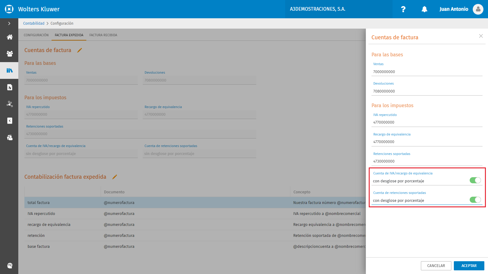Click the Documento column header
Image resolution: width=488 pixels, height=274 pixels.
click(114, 192)
